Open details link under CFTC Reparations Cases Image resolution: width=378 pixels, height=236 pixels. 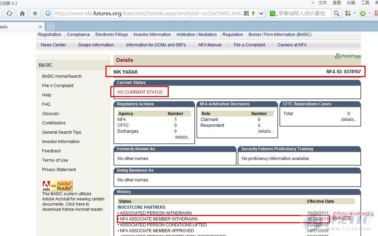tap(349, 120)
